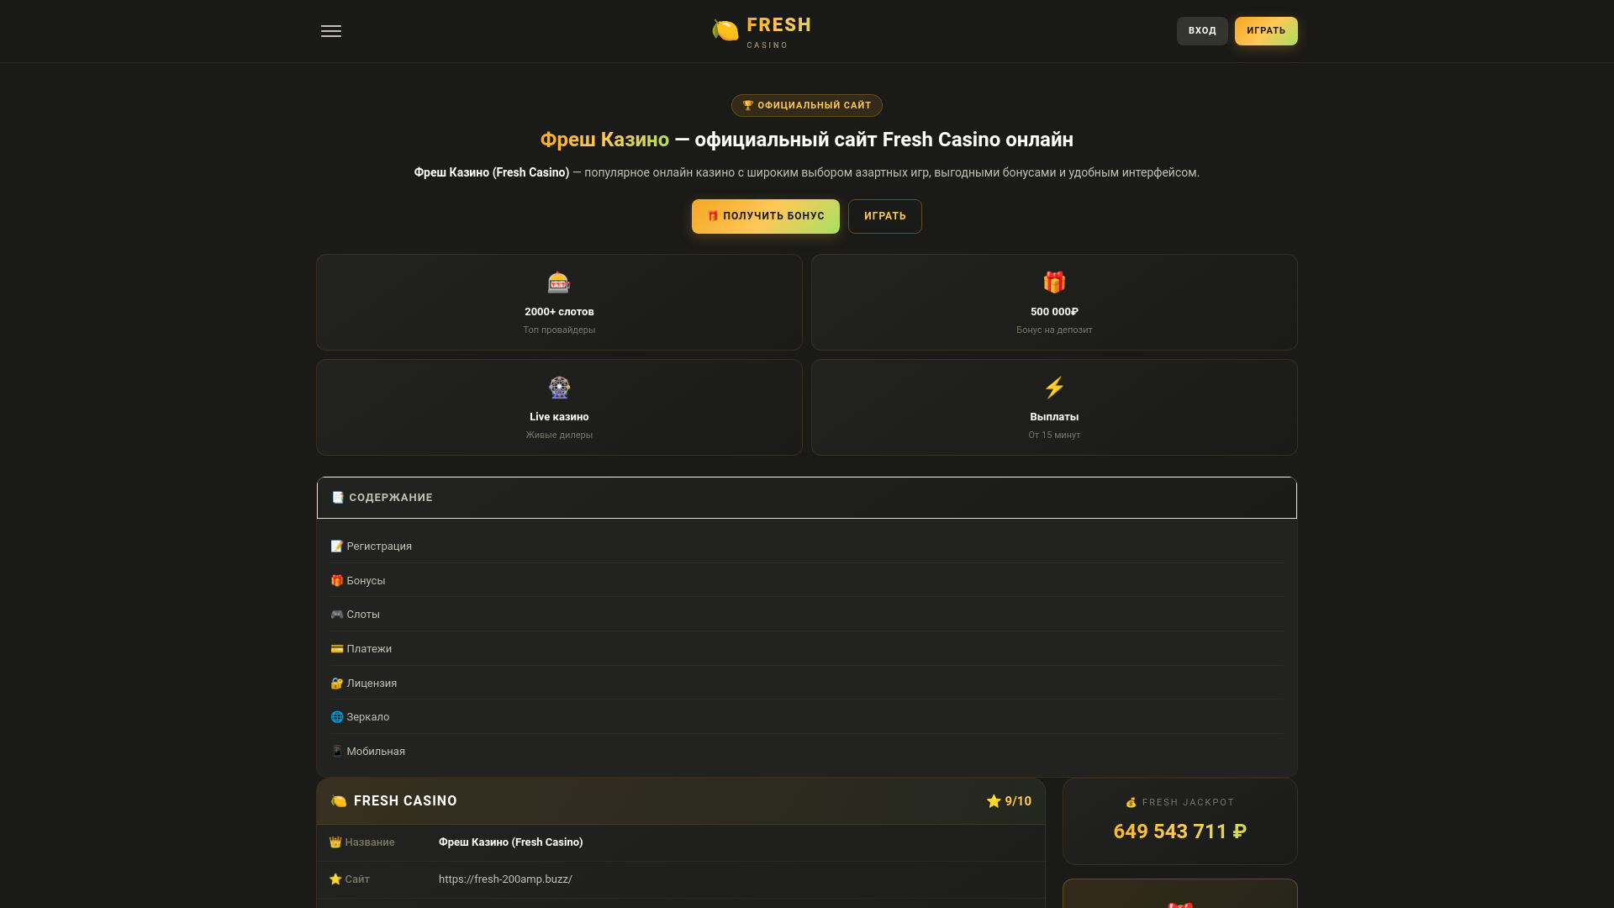Open the hamburger menu

click(x=331, y=31)
